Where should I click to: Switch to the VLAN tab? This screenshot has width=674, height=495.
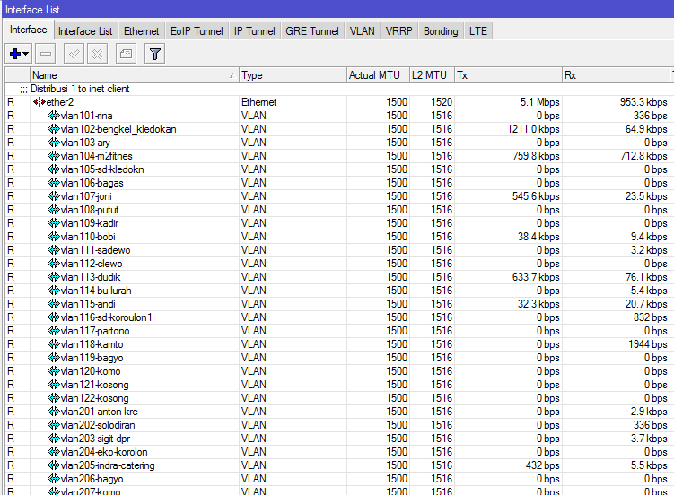[x=362, y=31]
